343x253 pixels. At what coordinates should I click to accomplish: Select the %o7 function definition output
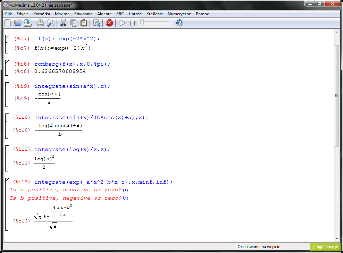62,48
